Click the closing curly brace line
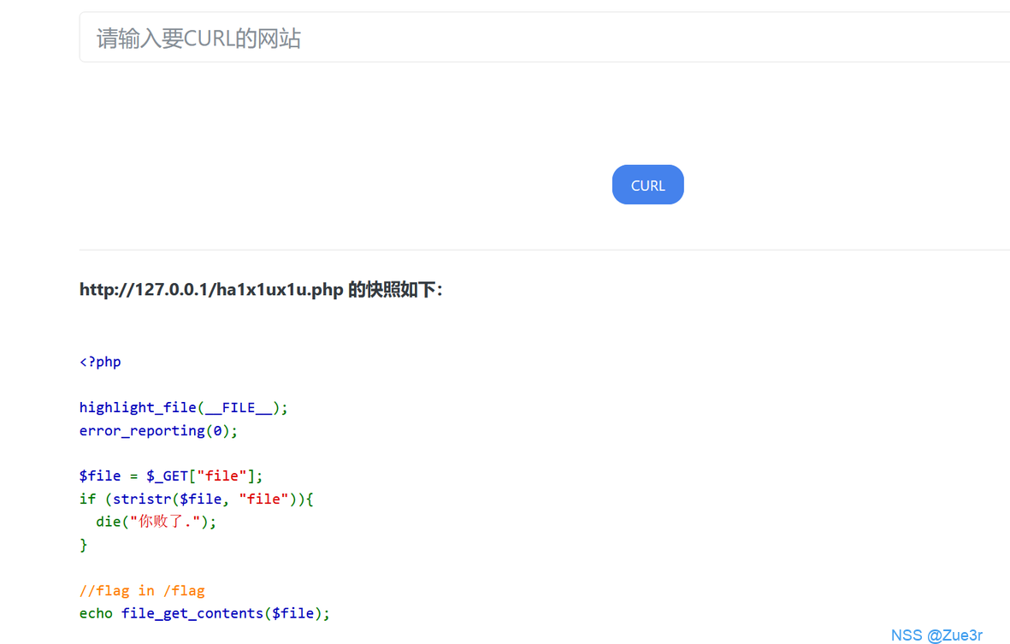 coord(83,545)
